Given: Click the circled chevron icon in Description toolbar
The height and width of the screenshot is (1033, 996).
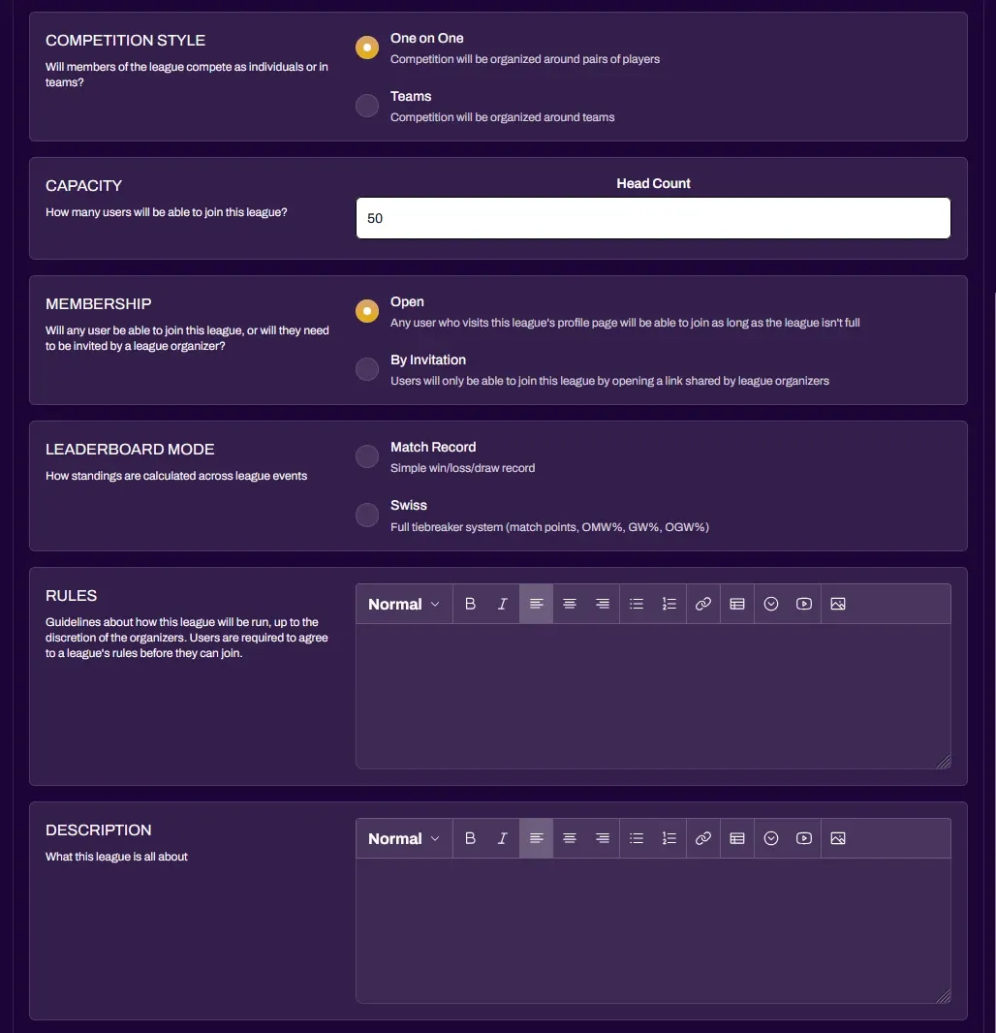Looking at the screenshot, I should 770,838.
